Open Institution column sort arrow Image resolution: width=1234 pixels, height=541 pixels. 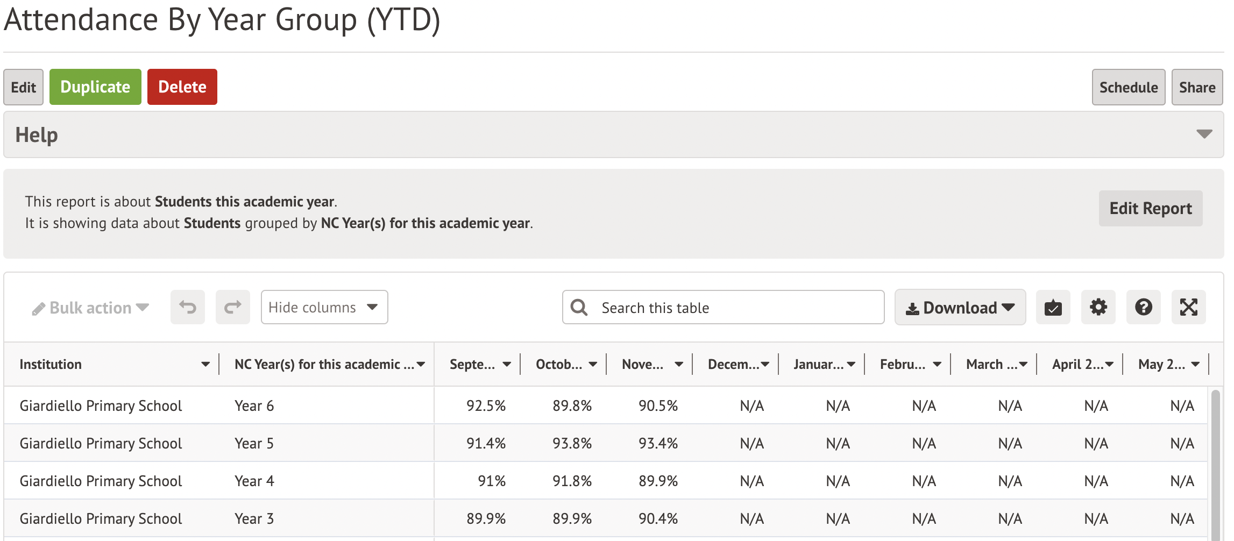point(205,364)
